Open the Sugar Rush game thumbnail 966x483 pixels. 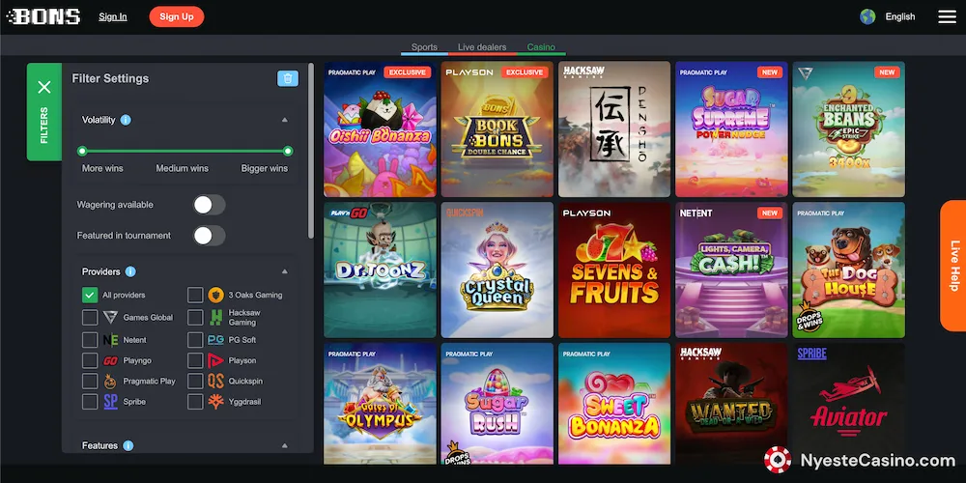tap(497, 404)
